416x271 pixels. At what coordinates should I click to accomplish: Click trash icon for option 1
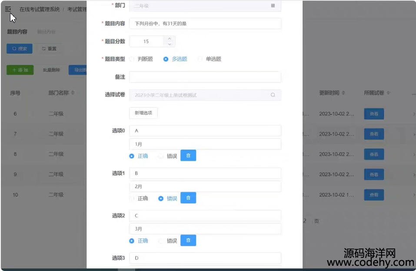tap(188, 198)
